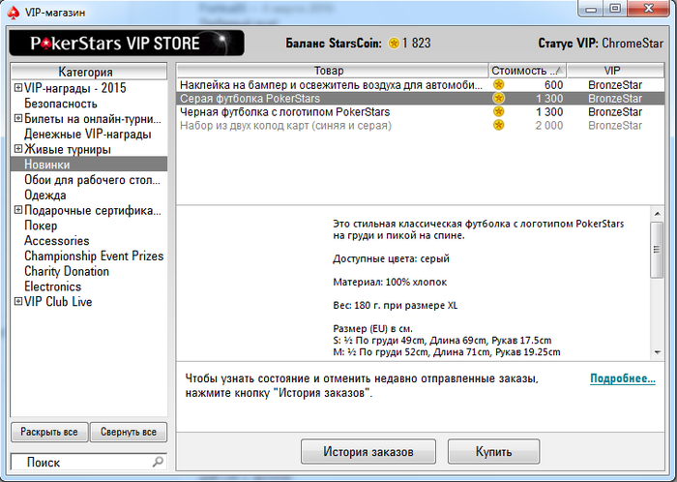677x482 pixels.
Task: Click the ChromeStar VIP status text
Action: pyautogui.click(x=633, y=44)
